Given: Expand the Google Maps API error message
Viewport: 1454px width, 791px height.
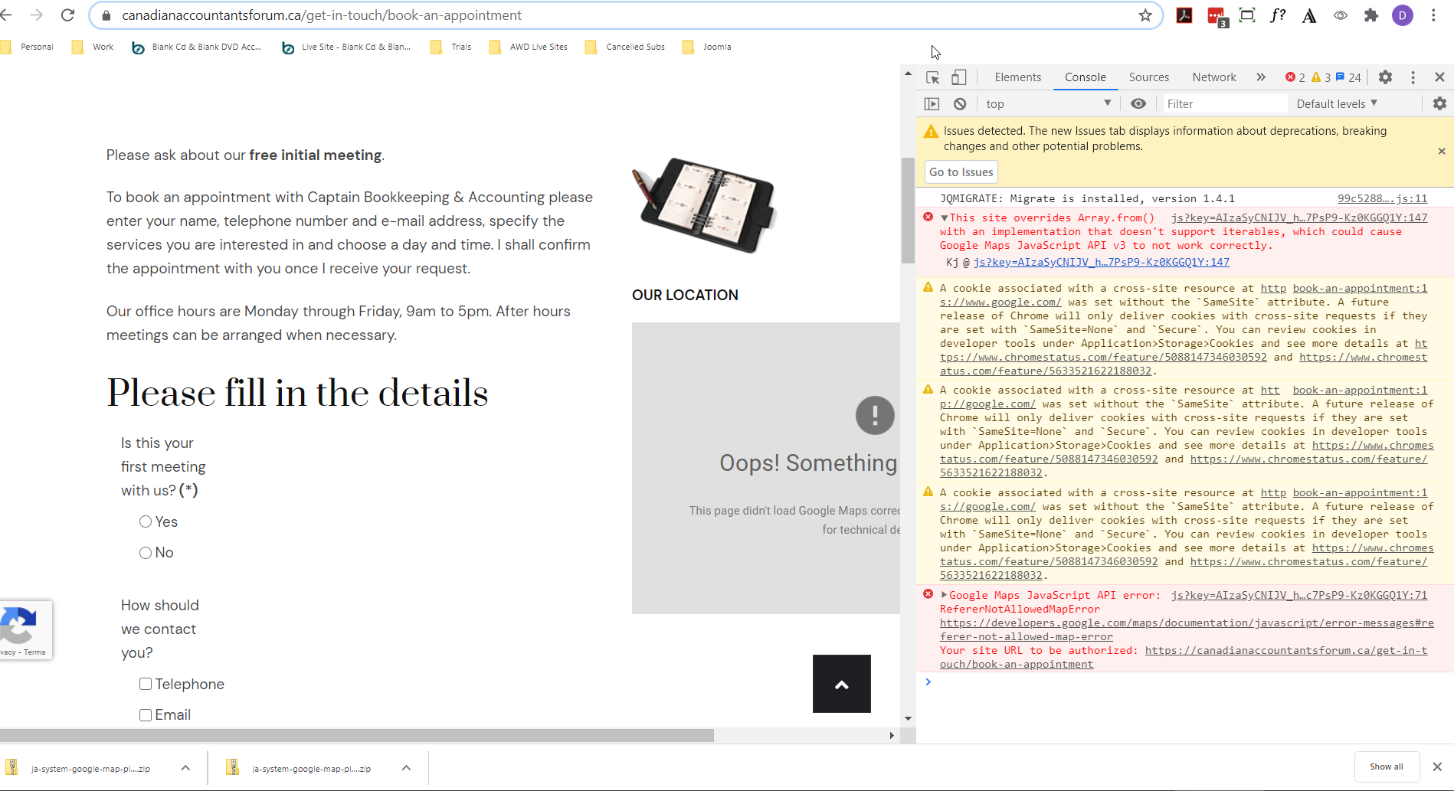Looking at the screenshot, I should (x=944, y=595).
